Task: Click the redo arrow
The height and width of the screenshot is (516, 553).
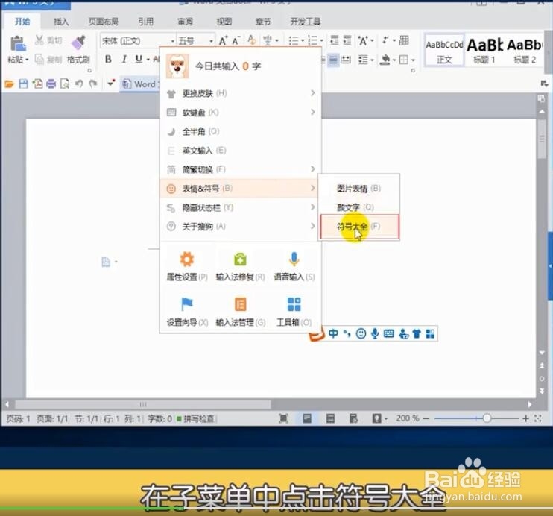Action: point(93,84)
